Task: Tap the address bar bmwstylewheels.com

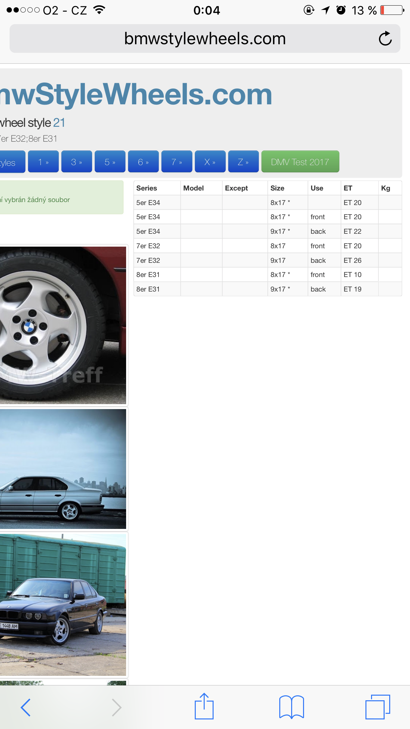Action: click(205, 39)
